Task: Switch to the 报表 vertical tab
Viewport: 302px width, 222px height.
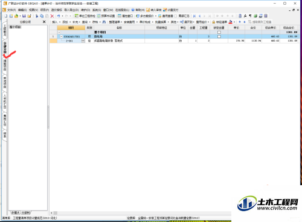Action: [x=5, y=135]
